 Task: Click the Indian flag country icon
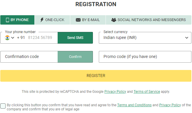(7, 38)
